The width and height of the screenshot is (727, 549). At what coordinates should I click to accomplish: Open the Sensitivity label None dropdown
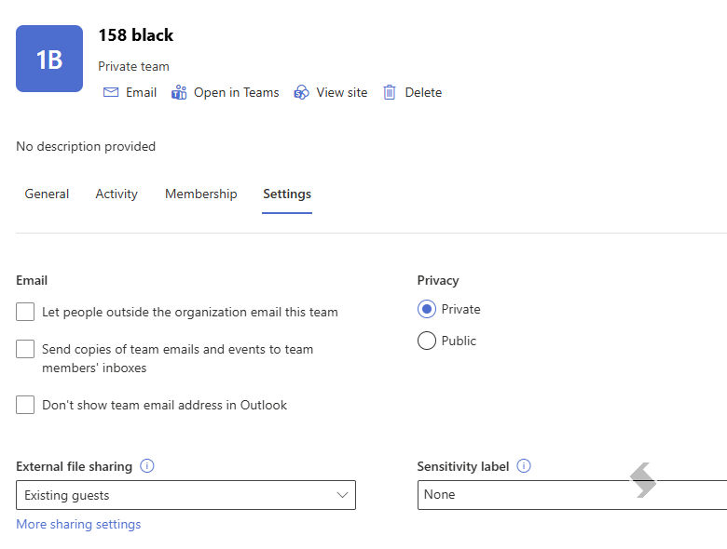[572, 495]
